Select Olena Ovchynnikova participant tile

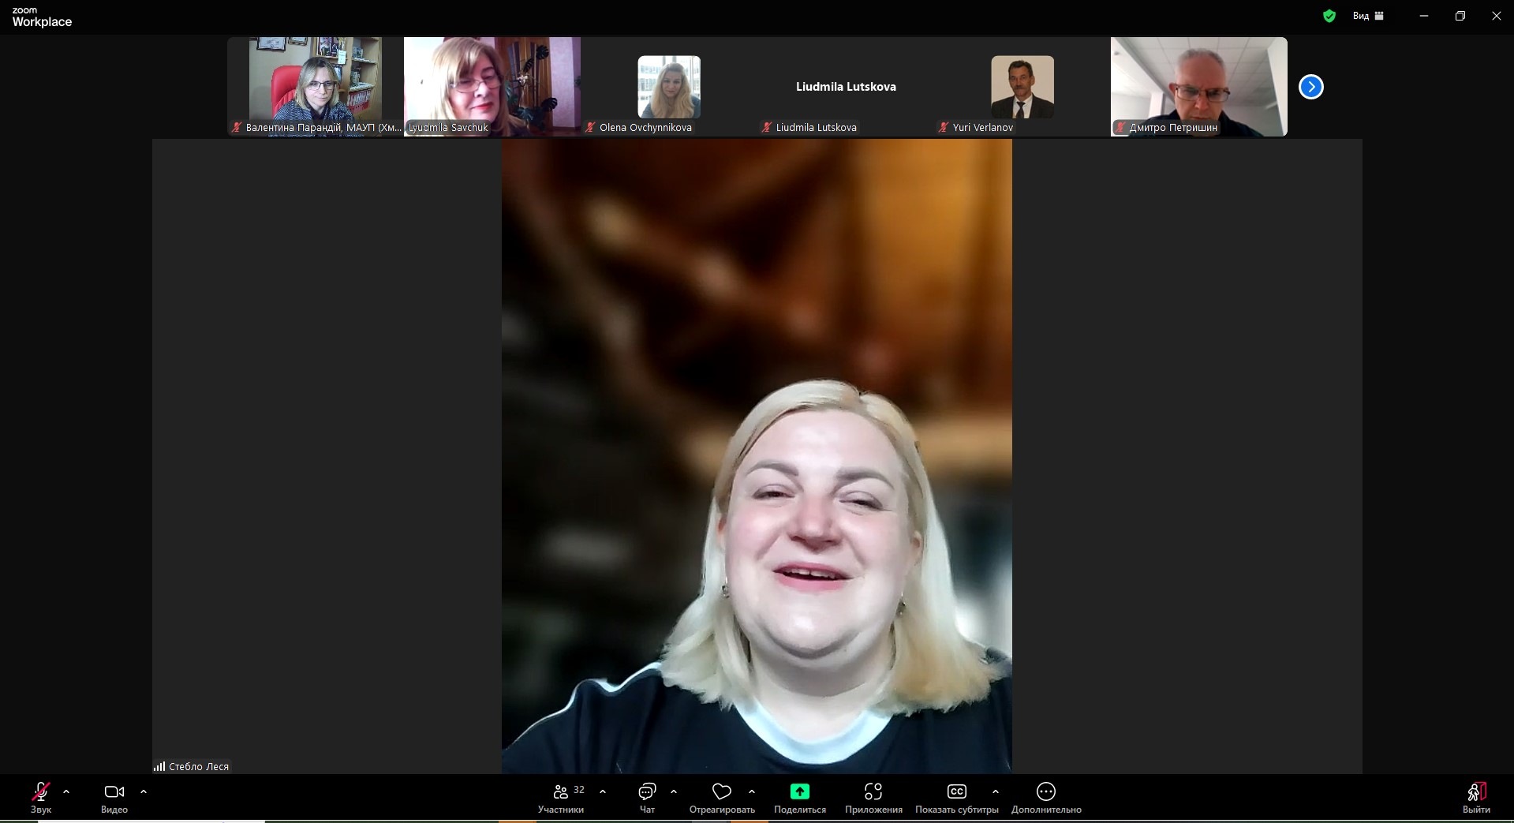tap(669, 87)
